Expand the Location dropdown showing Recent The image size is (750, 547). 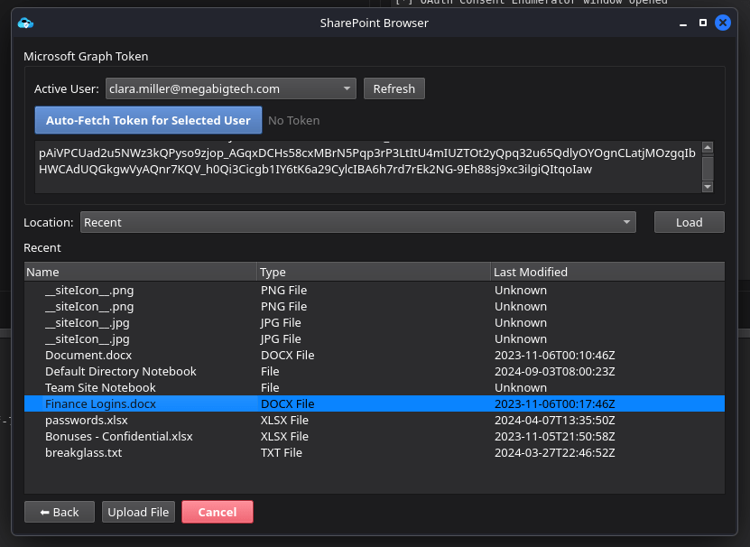357,222
